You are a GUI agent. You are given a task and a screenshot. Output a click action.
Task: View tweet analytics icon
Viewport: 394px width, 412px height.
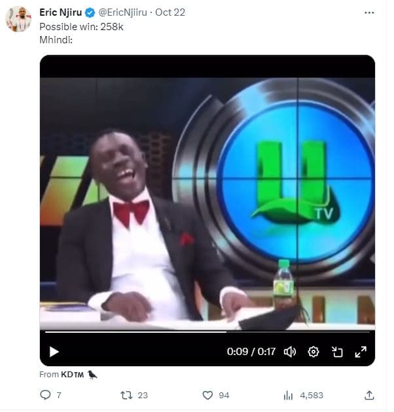coord(288,395)
